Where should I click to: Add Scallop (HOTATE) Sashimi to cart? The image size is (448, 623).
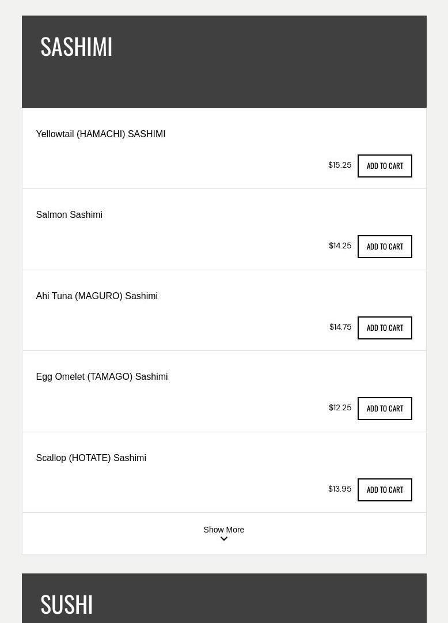pos(385,489)
